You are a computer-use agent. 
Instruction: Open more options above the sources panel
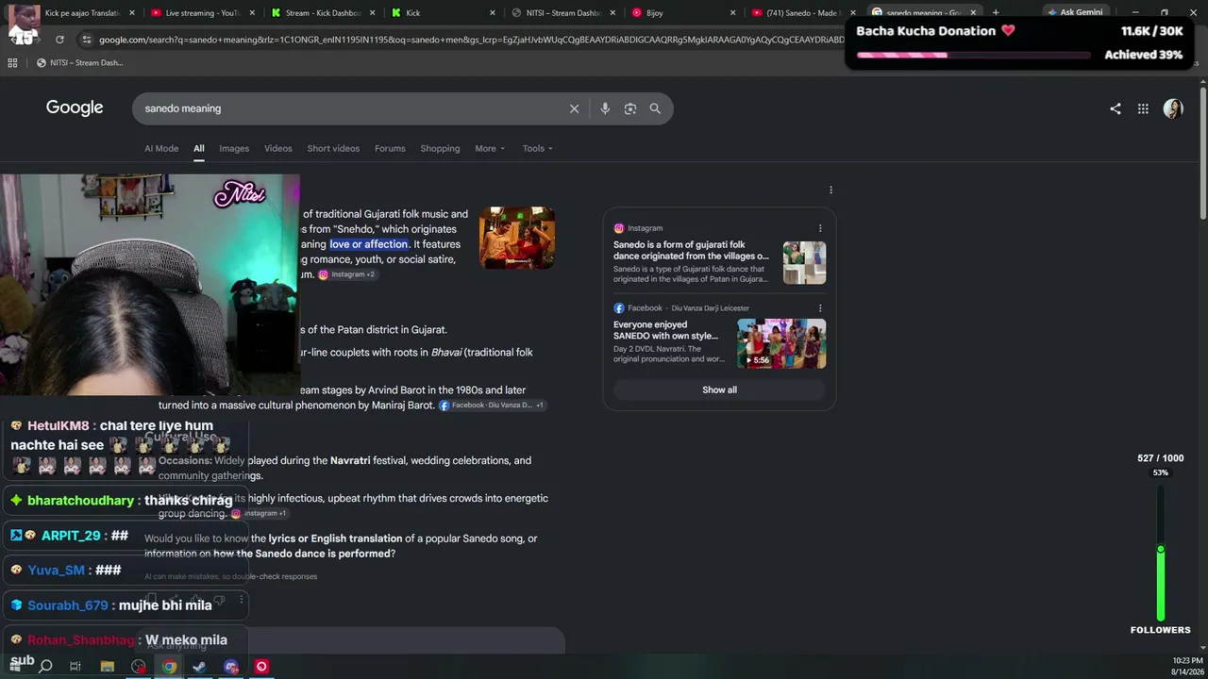click(x=830, y=190)
